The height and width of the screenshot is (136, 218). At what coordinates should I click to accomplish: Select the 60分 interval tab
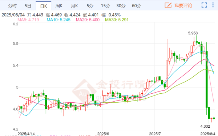[136, 6]
